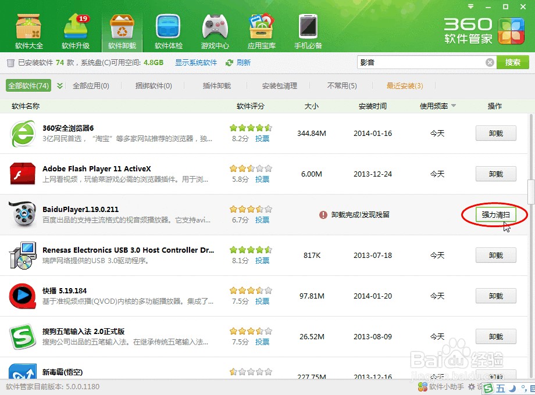Uninstall Adobe Flash Player with 卸载 button

496,174
